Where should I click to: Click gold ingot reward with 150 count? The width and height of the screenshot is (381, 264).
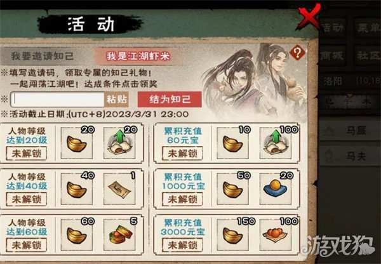tap(233, 235)
